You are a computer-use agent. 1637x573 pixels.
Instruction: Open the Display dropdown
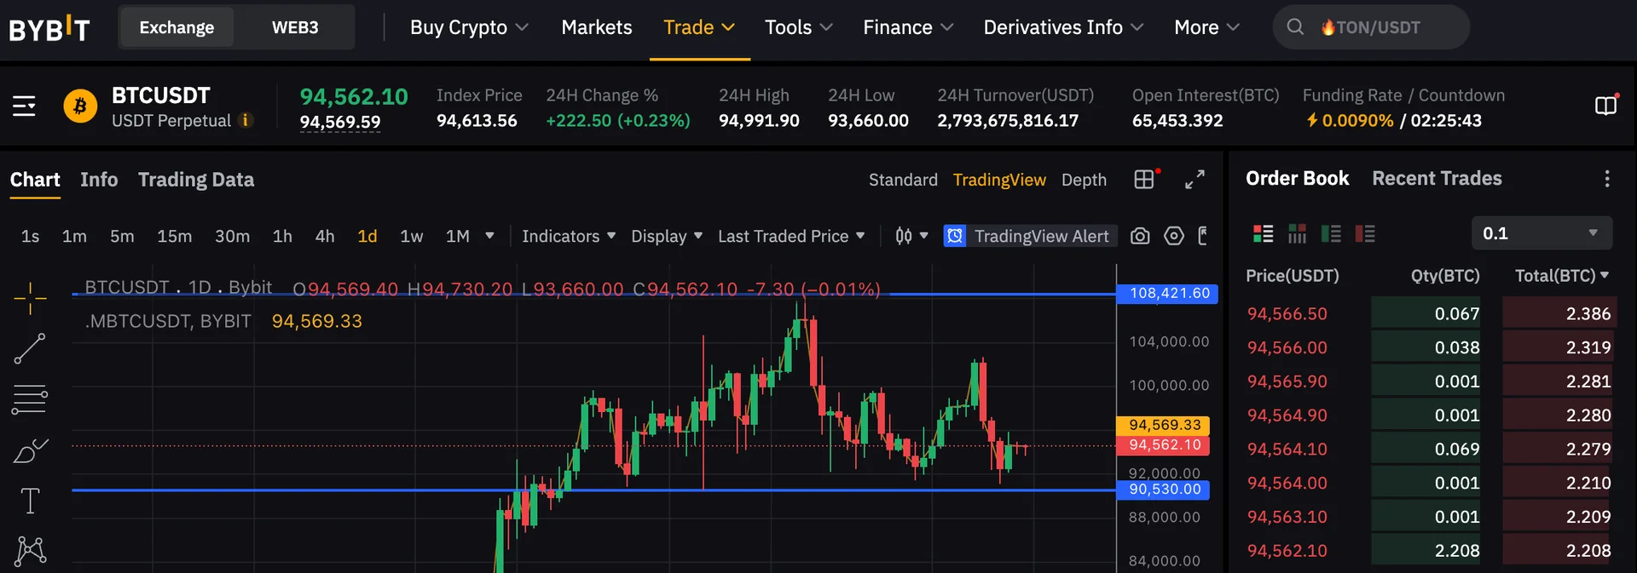[x=667, y=236]
